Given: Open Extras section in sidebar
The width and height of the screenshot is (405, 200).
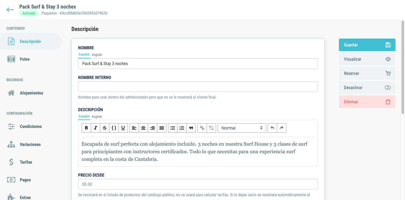Looking at the screenshot, I should pos(31,197).
